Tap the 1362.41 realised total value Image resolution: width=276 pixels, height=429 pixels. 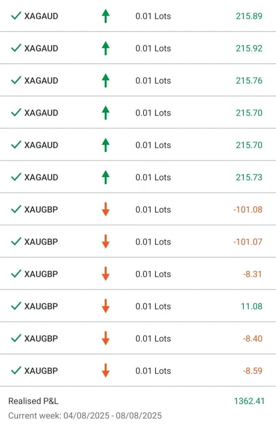tap(250, 401)
